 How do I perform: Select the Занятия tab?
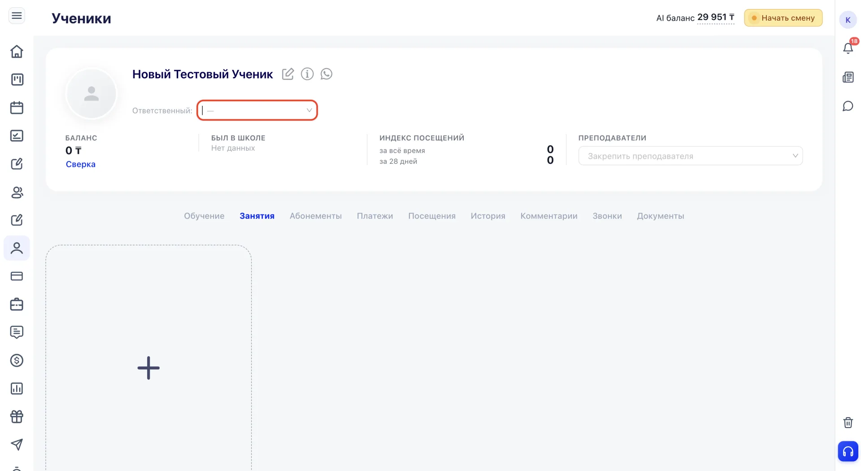[x=257, y=216]
